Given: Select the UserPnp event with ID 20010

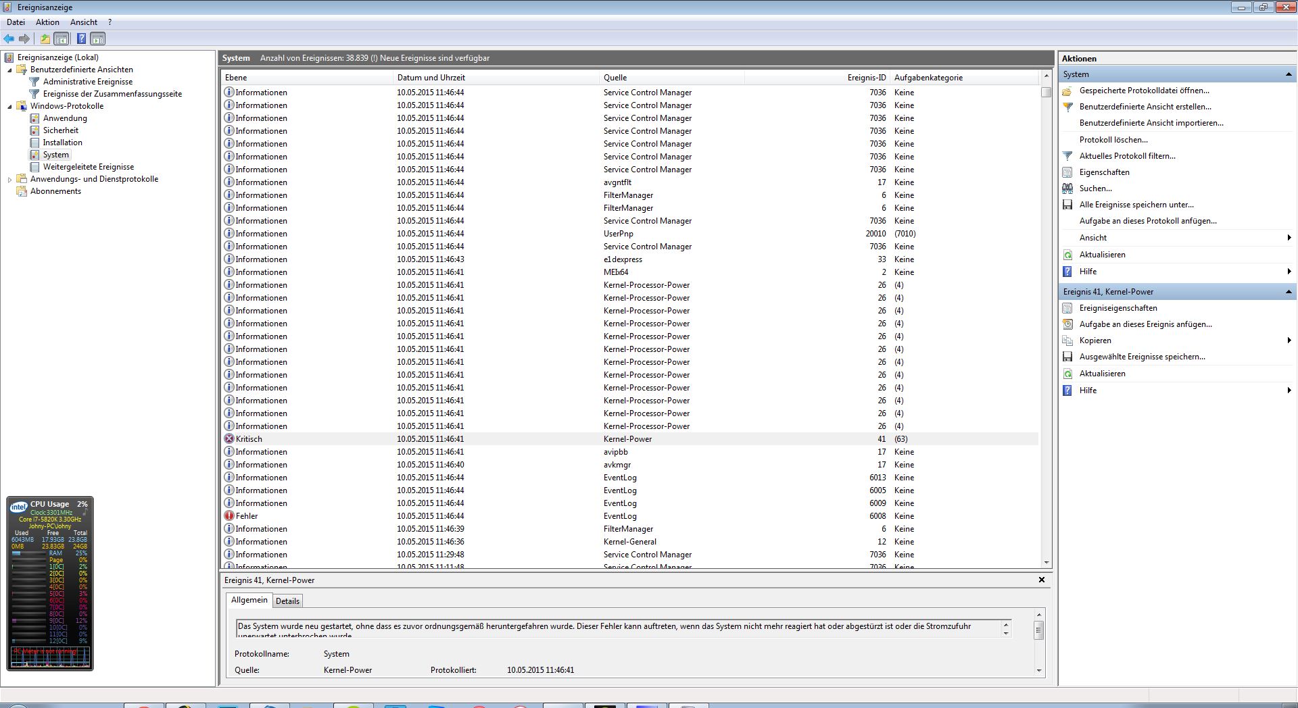Looking at the screenshot, I should point(630,234).
